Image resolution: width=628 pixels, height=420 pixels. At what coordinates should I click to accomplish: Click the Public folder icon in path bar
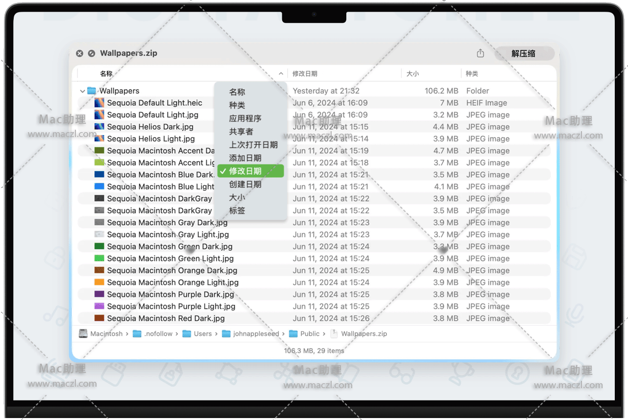293,334
